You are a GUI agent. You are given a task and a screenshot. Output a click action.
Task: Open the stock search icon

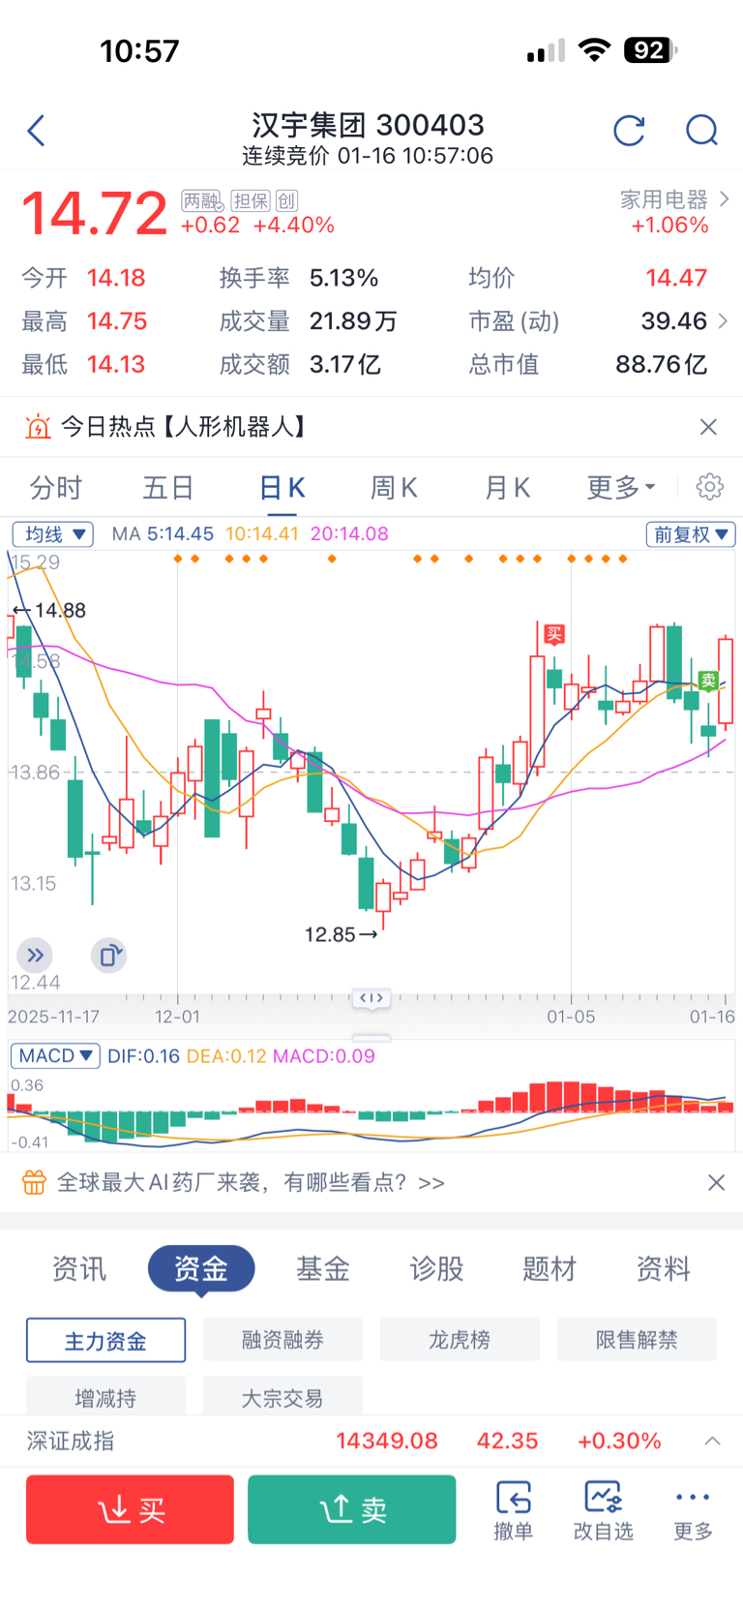click(x=701, y=131)
